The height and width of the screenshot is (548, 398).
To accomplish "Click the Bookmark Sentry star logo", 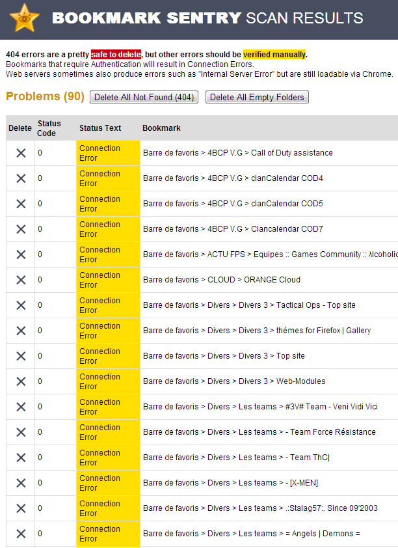I will (24, 18).
